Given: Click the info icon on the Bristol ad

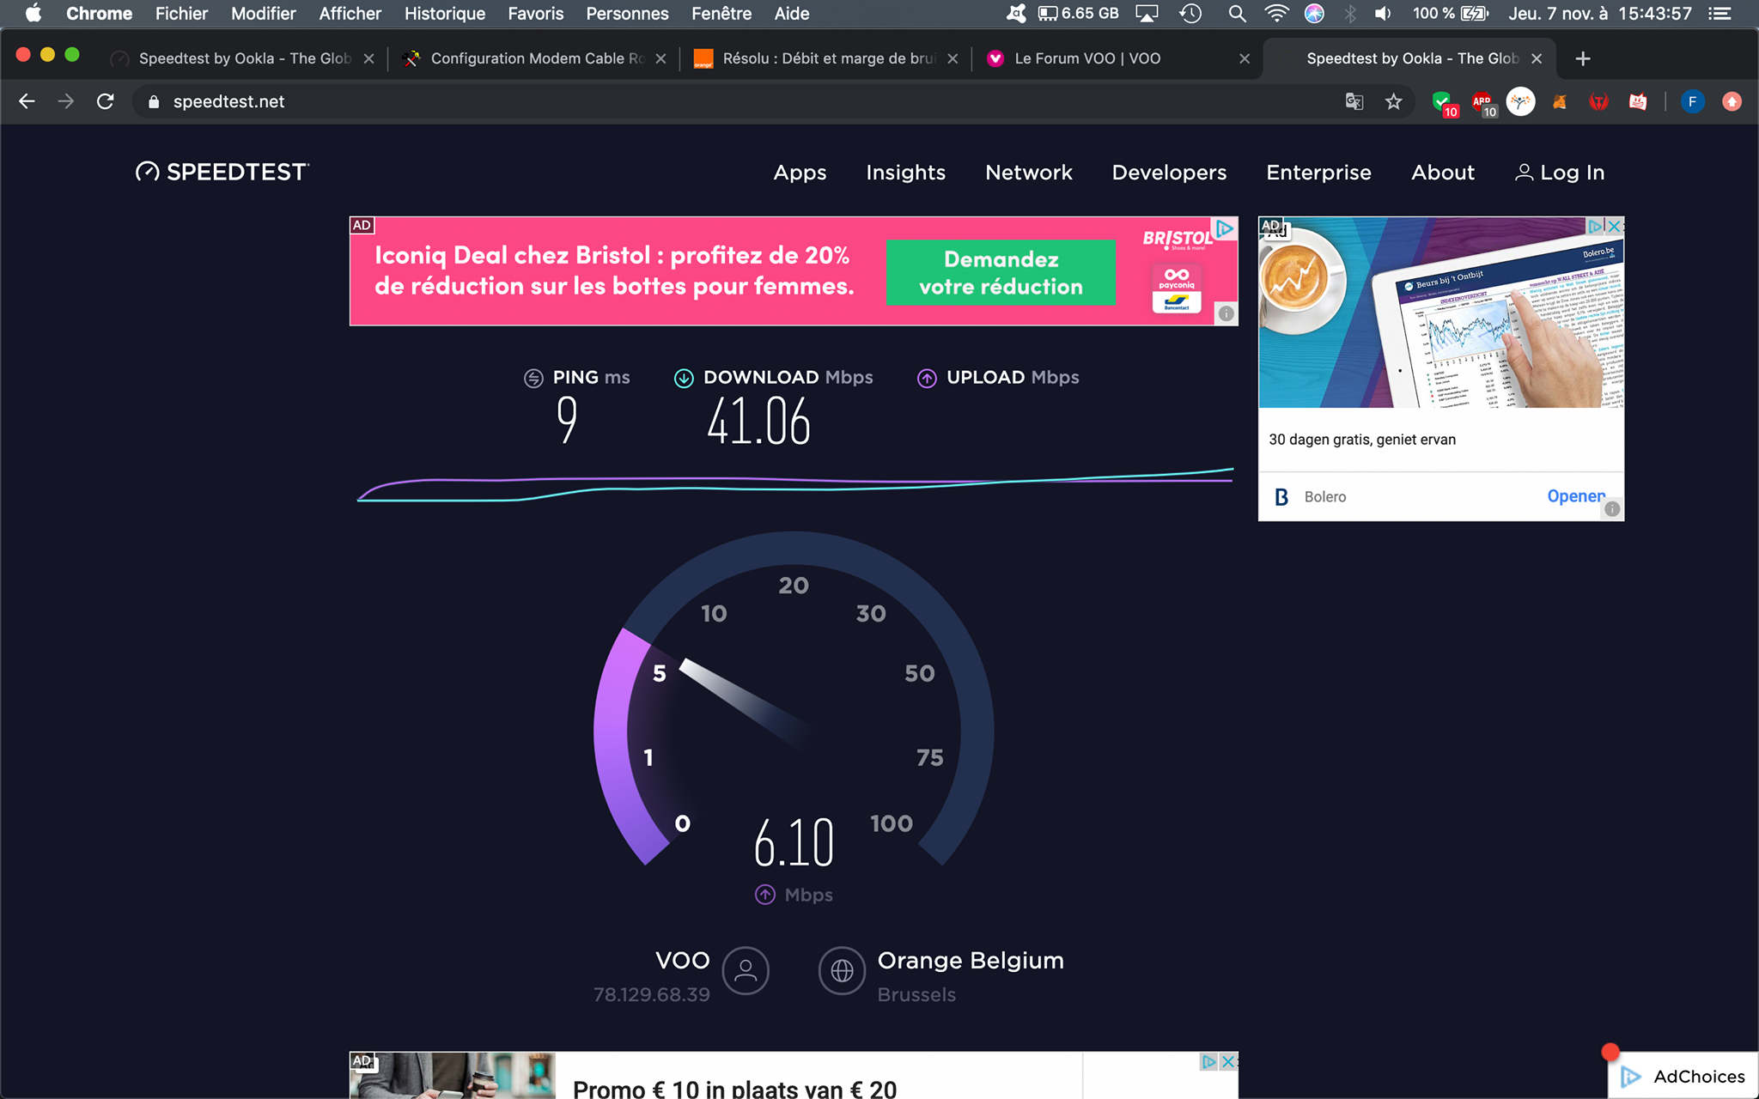Looking at the screenshot, I should click(x=1226, y=314).
